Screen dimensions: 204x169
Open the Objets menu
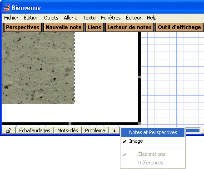pyautogui.click(x=51, y=18)
